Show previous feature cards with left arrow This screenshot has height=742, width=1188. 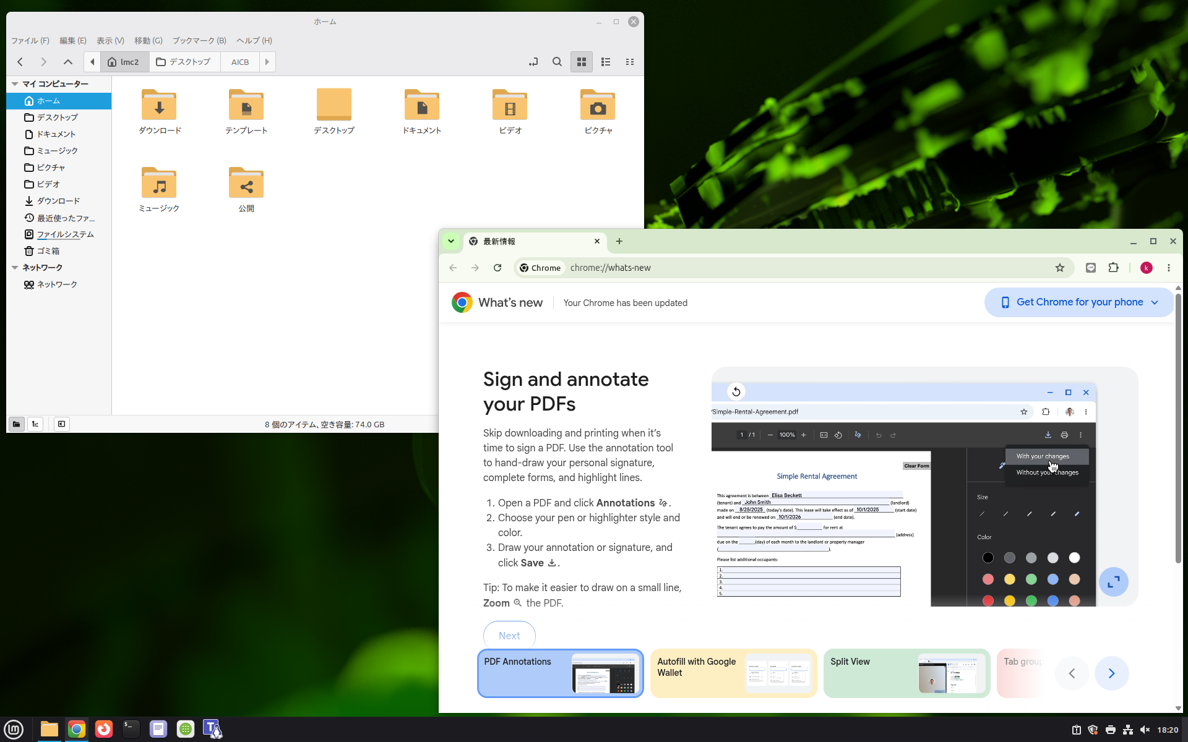click(x=1072, y=673)
